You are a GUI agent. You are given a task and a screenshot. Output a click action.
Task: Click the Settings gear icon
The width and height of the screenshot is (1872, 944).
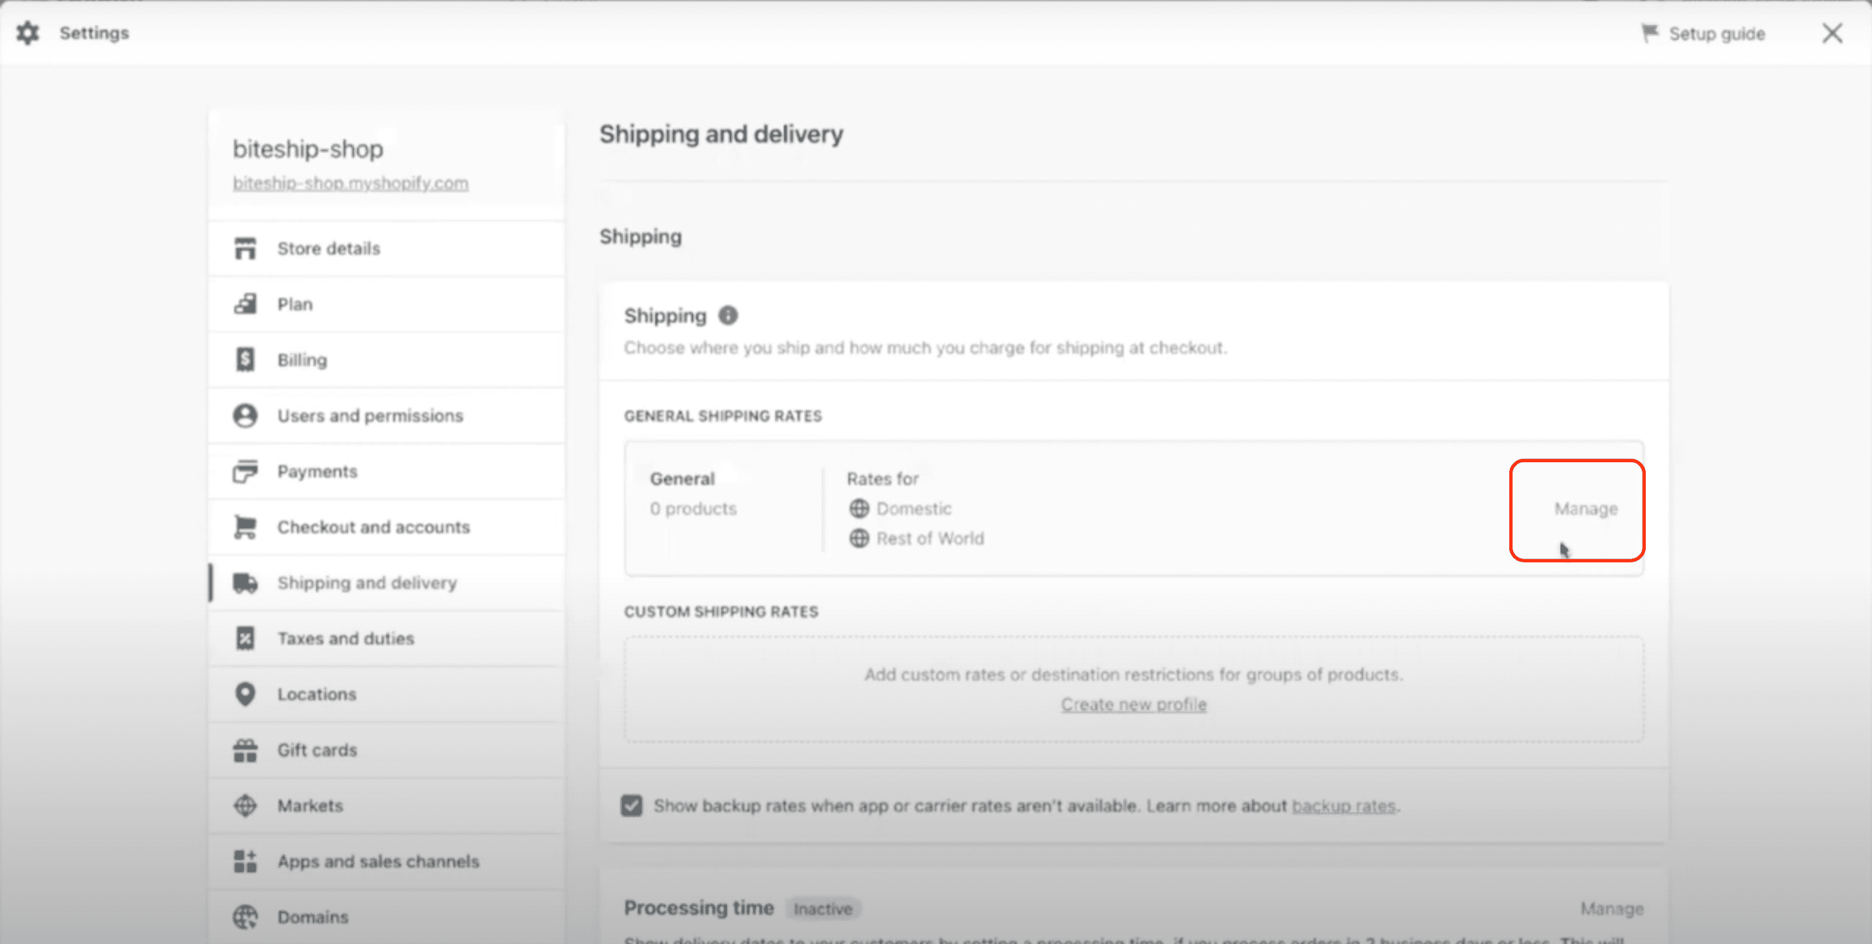click(x=27, y=33)
